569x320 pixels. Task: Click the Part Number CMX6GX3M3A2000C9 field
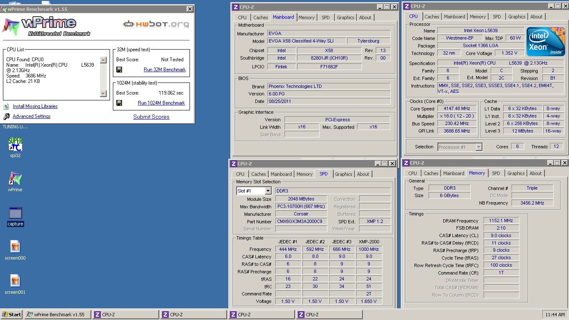[301, 222]
